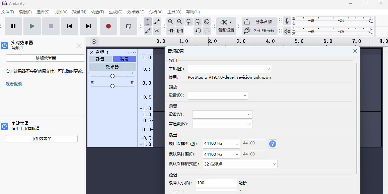Open the 分析(A) menu
Viewport: 388px width, 194px height.
[x=156, y=12]
